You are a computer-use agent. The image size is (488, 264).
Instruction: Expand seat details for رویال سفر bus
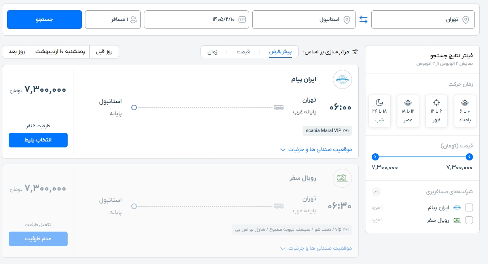(316, 248)
